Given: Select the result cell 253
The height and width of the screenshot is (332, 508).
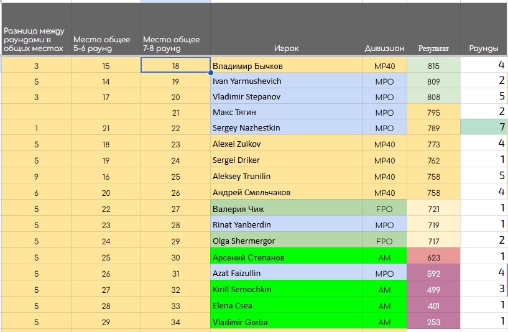Looking at the screenshot, I should [433, 321].
